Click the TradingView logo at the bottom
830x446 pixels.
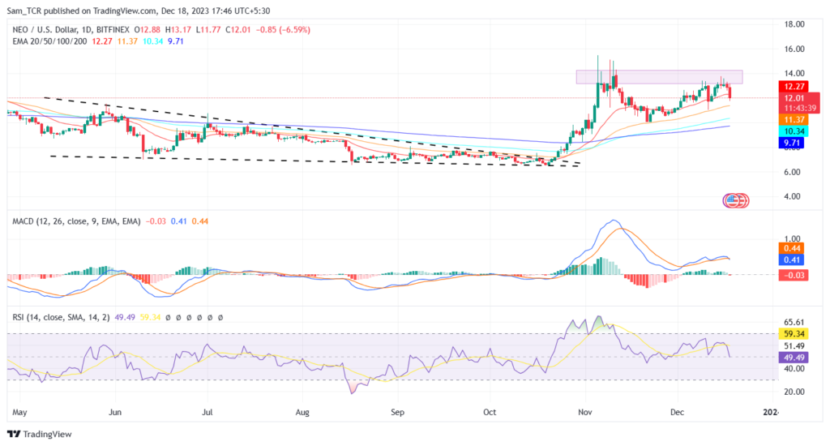(x=40, y=434)
